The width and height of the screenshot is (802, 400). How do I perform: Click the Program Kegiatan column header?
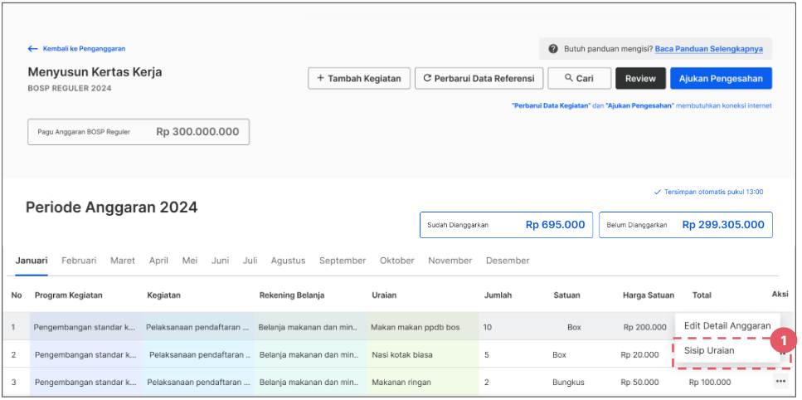pos(69,295)
